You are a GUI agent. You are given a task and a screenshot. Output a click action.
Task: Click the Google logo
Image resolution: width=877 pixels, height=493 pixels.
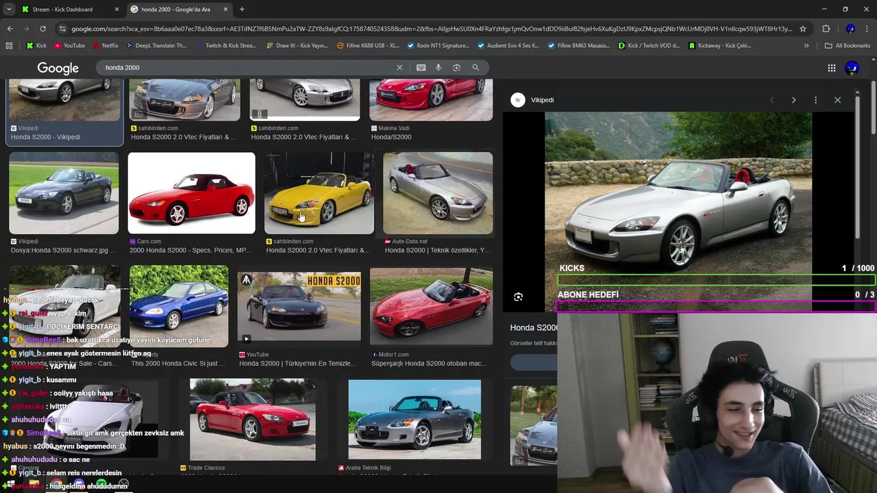pyautogui.click(x=58, y=68)
